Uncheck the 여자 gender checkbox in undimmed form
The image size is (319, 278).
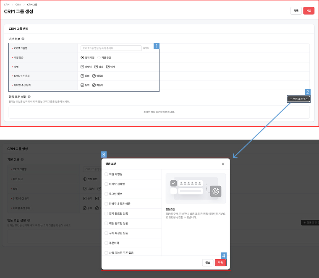coord(107,67)
